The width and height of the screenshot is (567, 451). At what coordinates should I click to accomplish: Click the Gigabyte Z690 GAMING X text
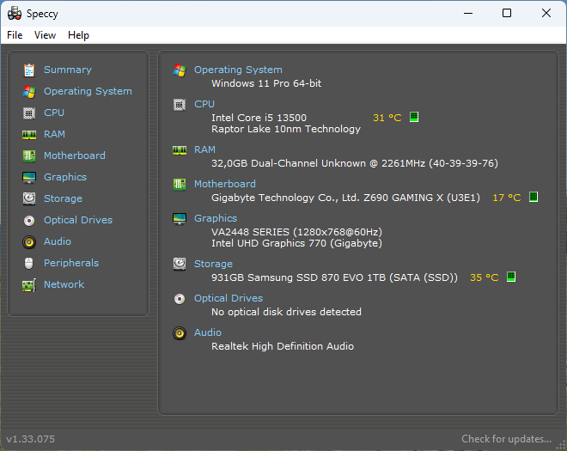[345, 198]
